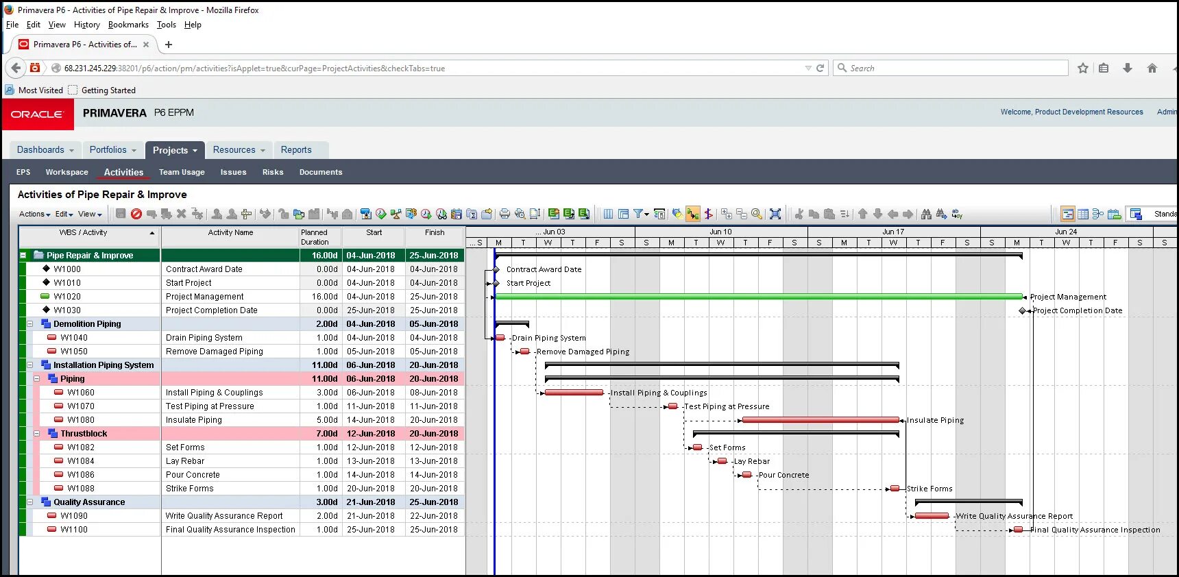Click the Delete X icon in toolbar
Image resolution: width=1179 pixels, height=577 pixels.
pos(181,214)
